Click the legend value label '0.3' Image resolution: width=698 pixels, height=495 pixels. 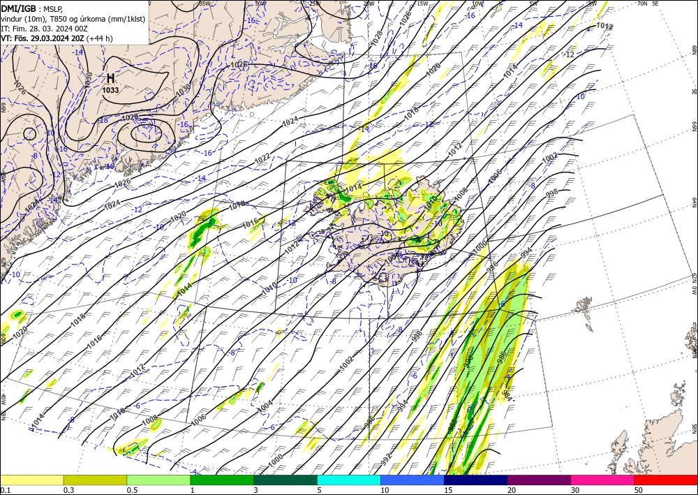(68, 490)
